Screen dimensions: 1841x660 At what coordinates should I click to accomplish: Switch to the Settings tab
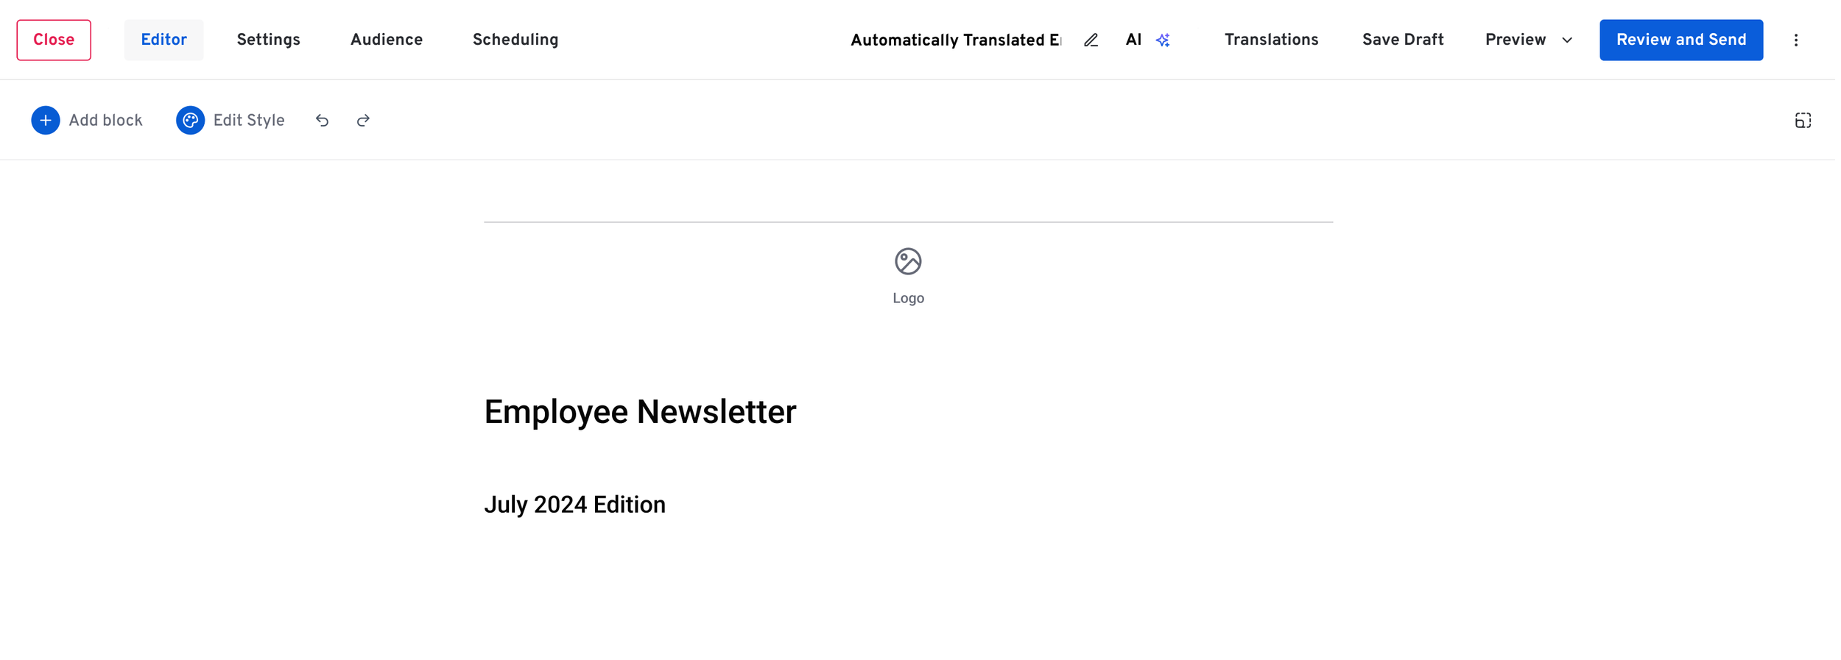point(268,40)
